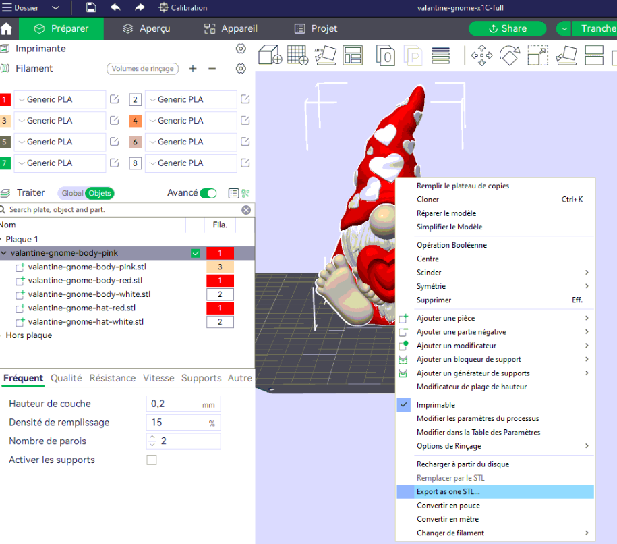Edit preset for filament 8 Generic PLA

point(245,163)
